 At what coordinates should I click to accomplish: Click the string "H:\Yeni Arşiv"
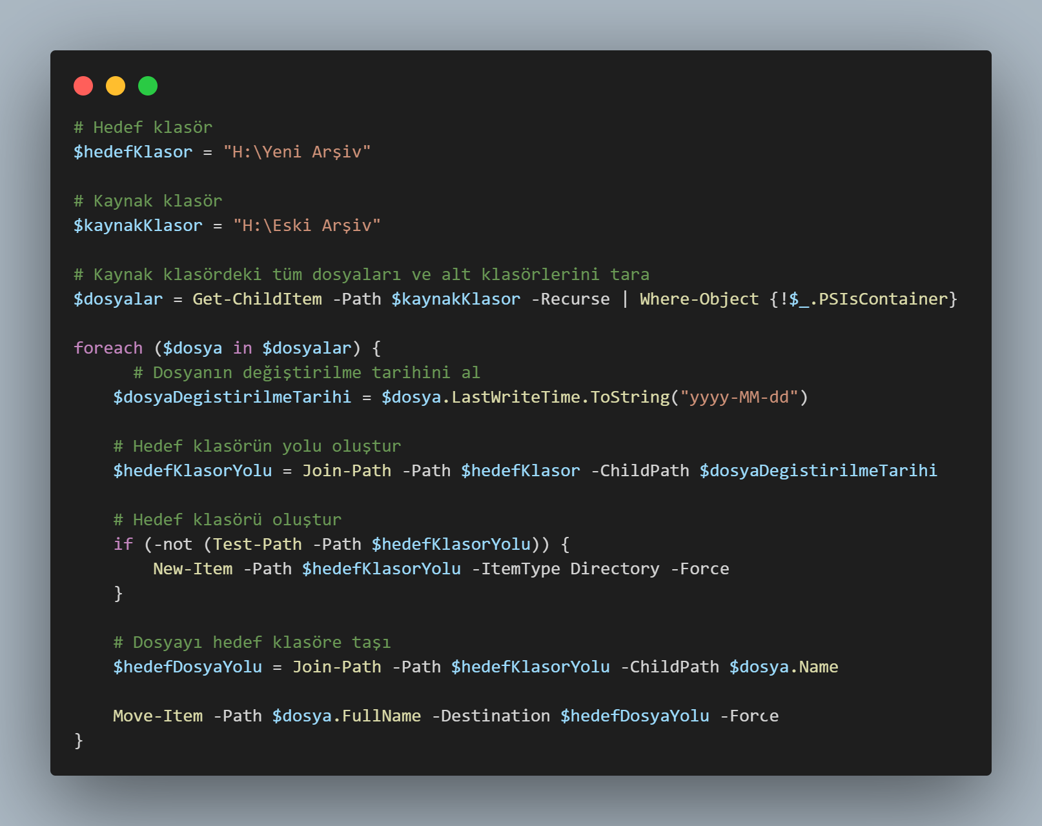coord(297,152)
